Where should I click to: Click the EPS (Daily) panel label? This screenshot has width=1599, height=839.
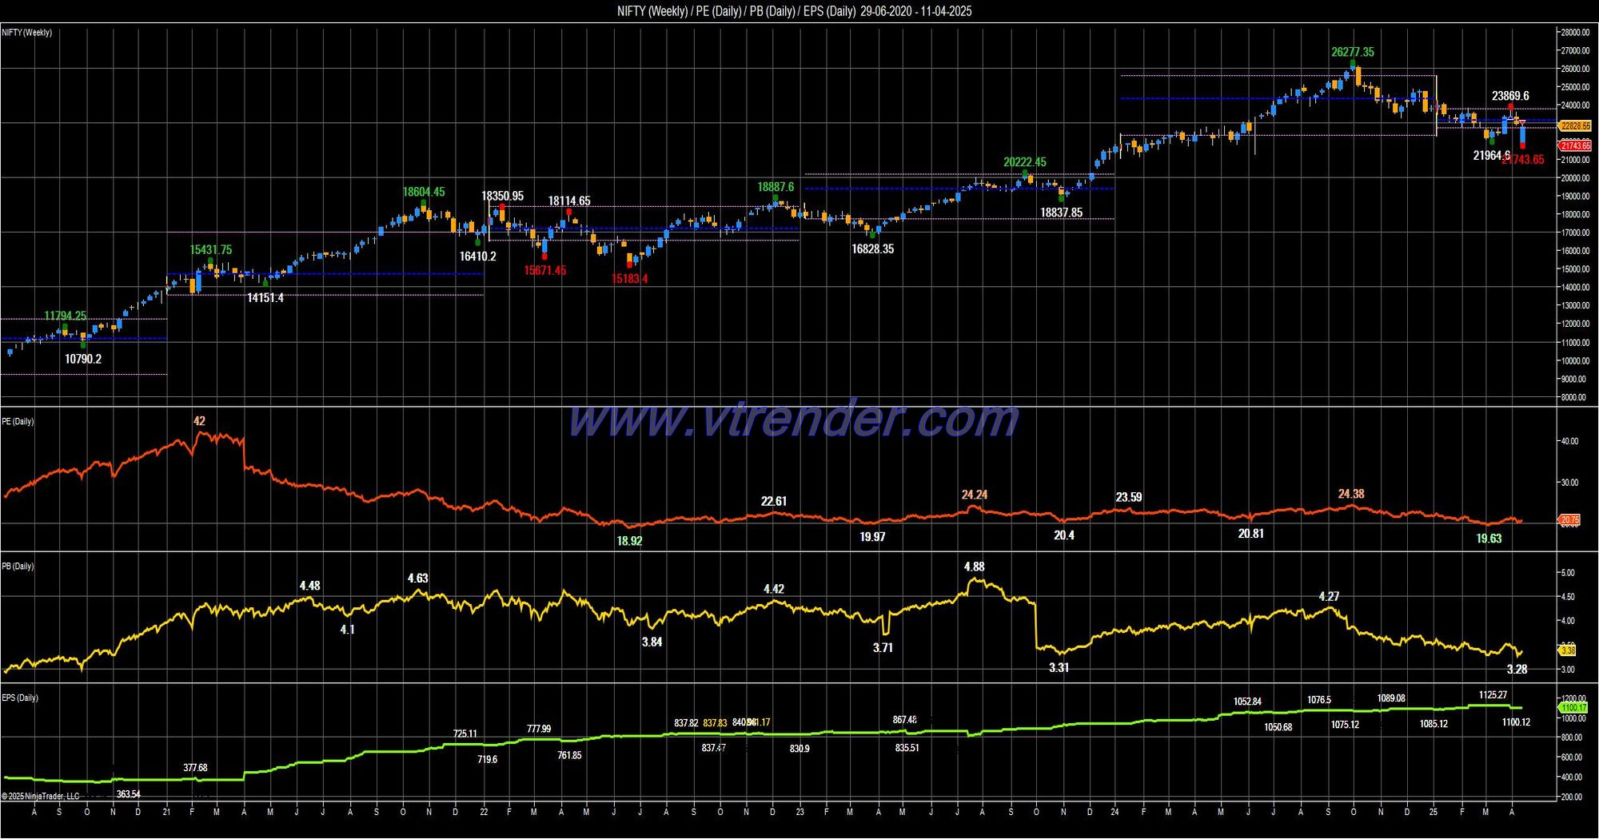coord(20,698)
